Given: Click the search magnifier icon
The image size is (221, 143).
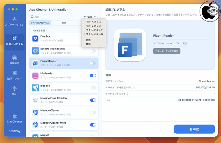Looking at the screenshot, I should (32, 17).
